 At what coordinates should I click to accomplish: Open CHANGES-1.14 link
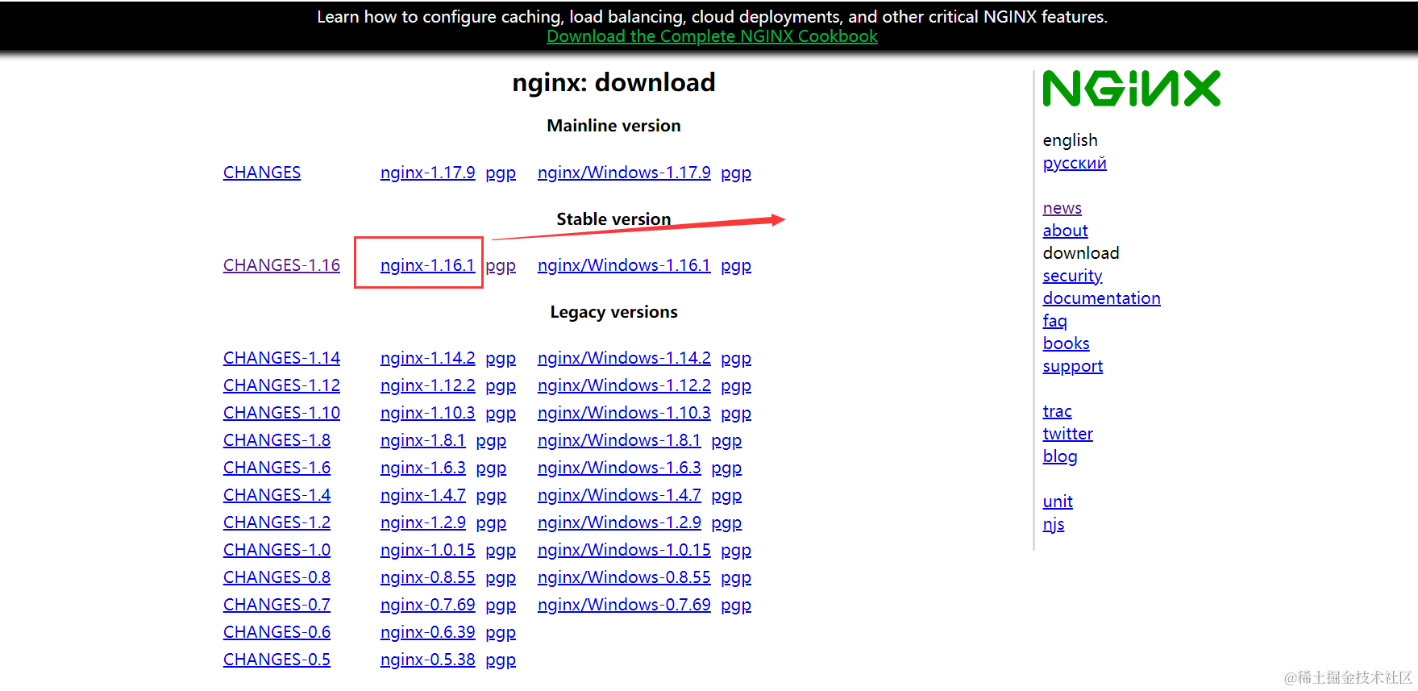[281, 358]
